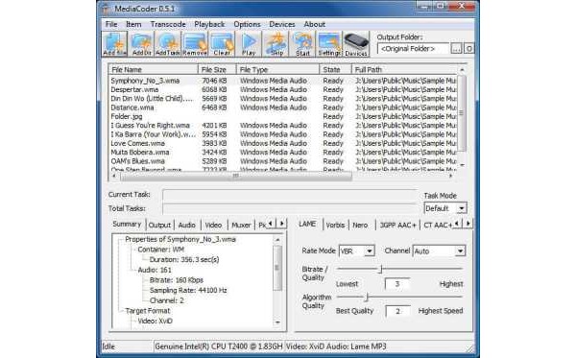Click left arrow of encoder tabs strip

coord(457,224)
